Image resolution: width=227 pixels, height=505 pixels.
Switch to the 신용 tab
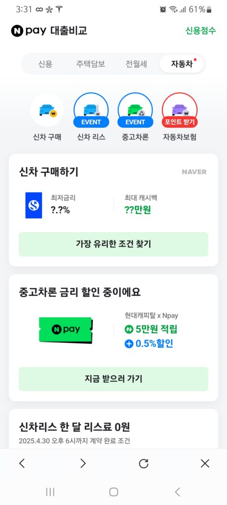pos(45,64)
